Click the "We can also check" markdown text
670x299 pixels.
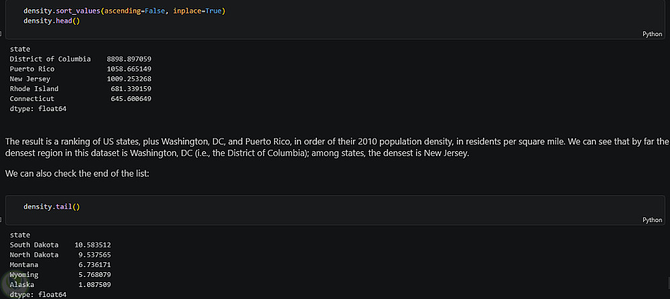click(87, 174)
